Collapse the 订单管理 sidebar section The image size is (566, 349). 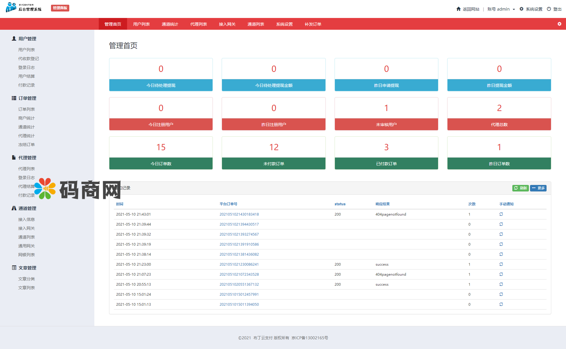click(x=27, y=98)
